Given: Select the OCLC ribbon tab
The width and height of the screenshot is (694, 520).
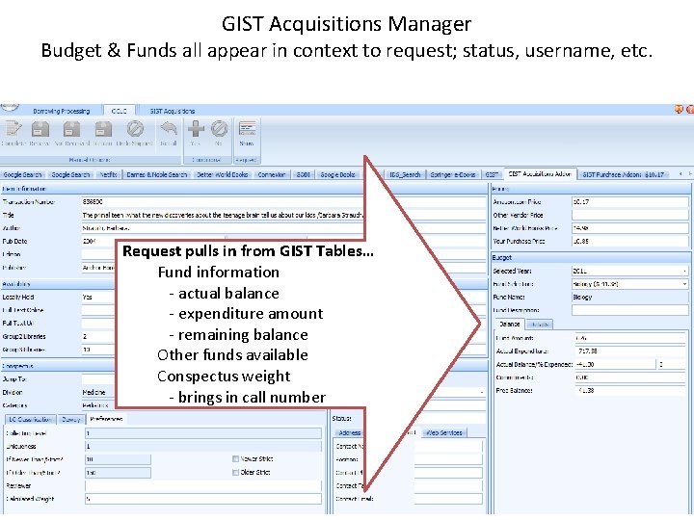Looking at the screenshot, I should pyautogui.click(x=120, y=111).
